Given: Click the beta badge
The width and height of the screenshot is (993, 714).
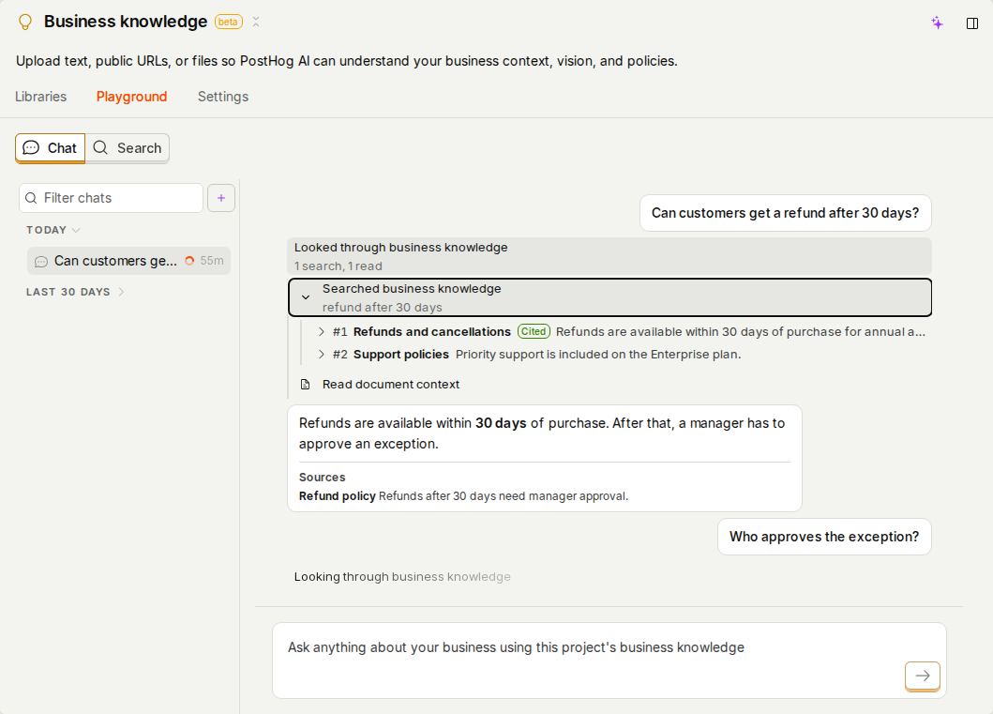Looking at the screenshot, I should (x=228, y=23).
